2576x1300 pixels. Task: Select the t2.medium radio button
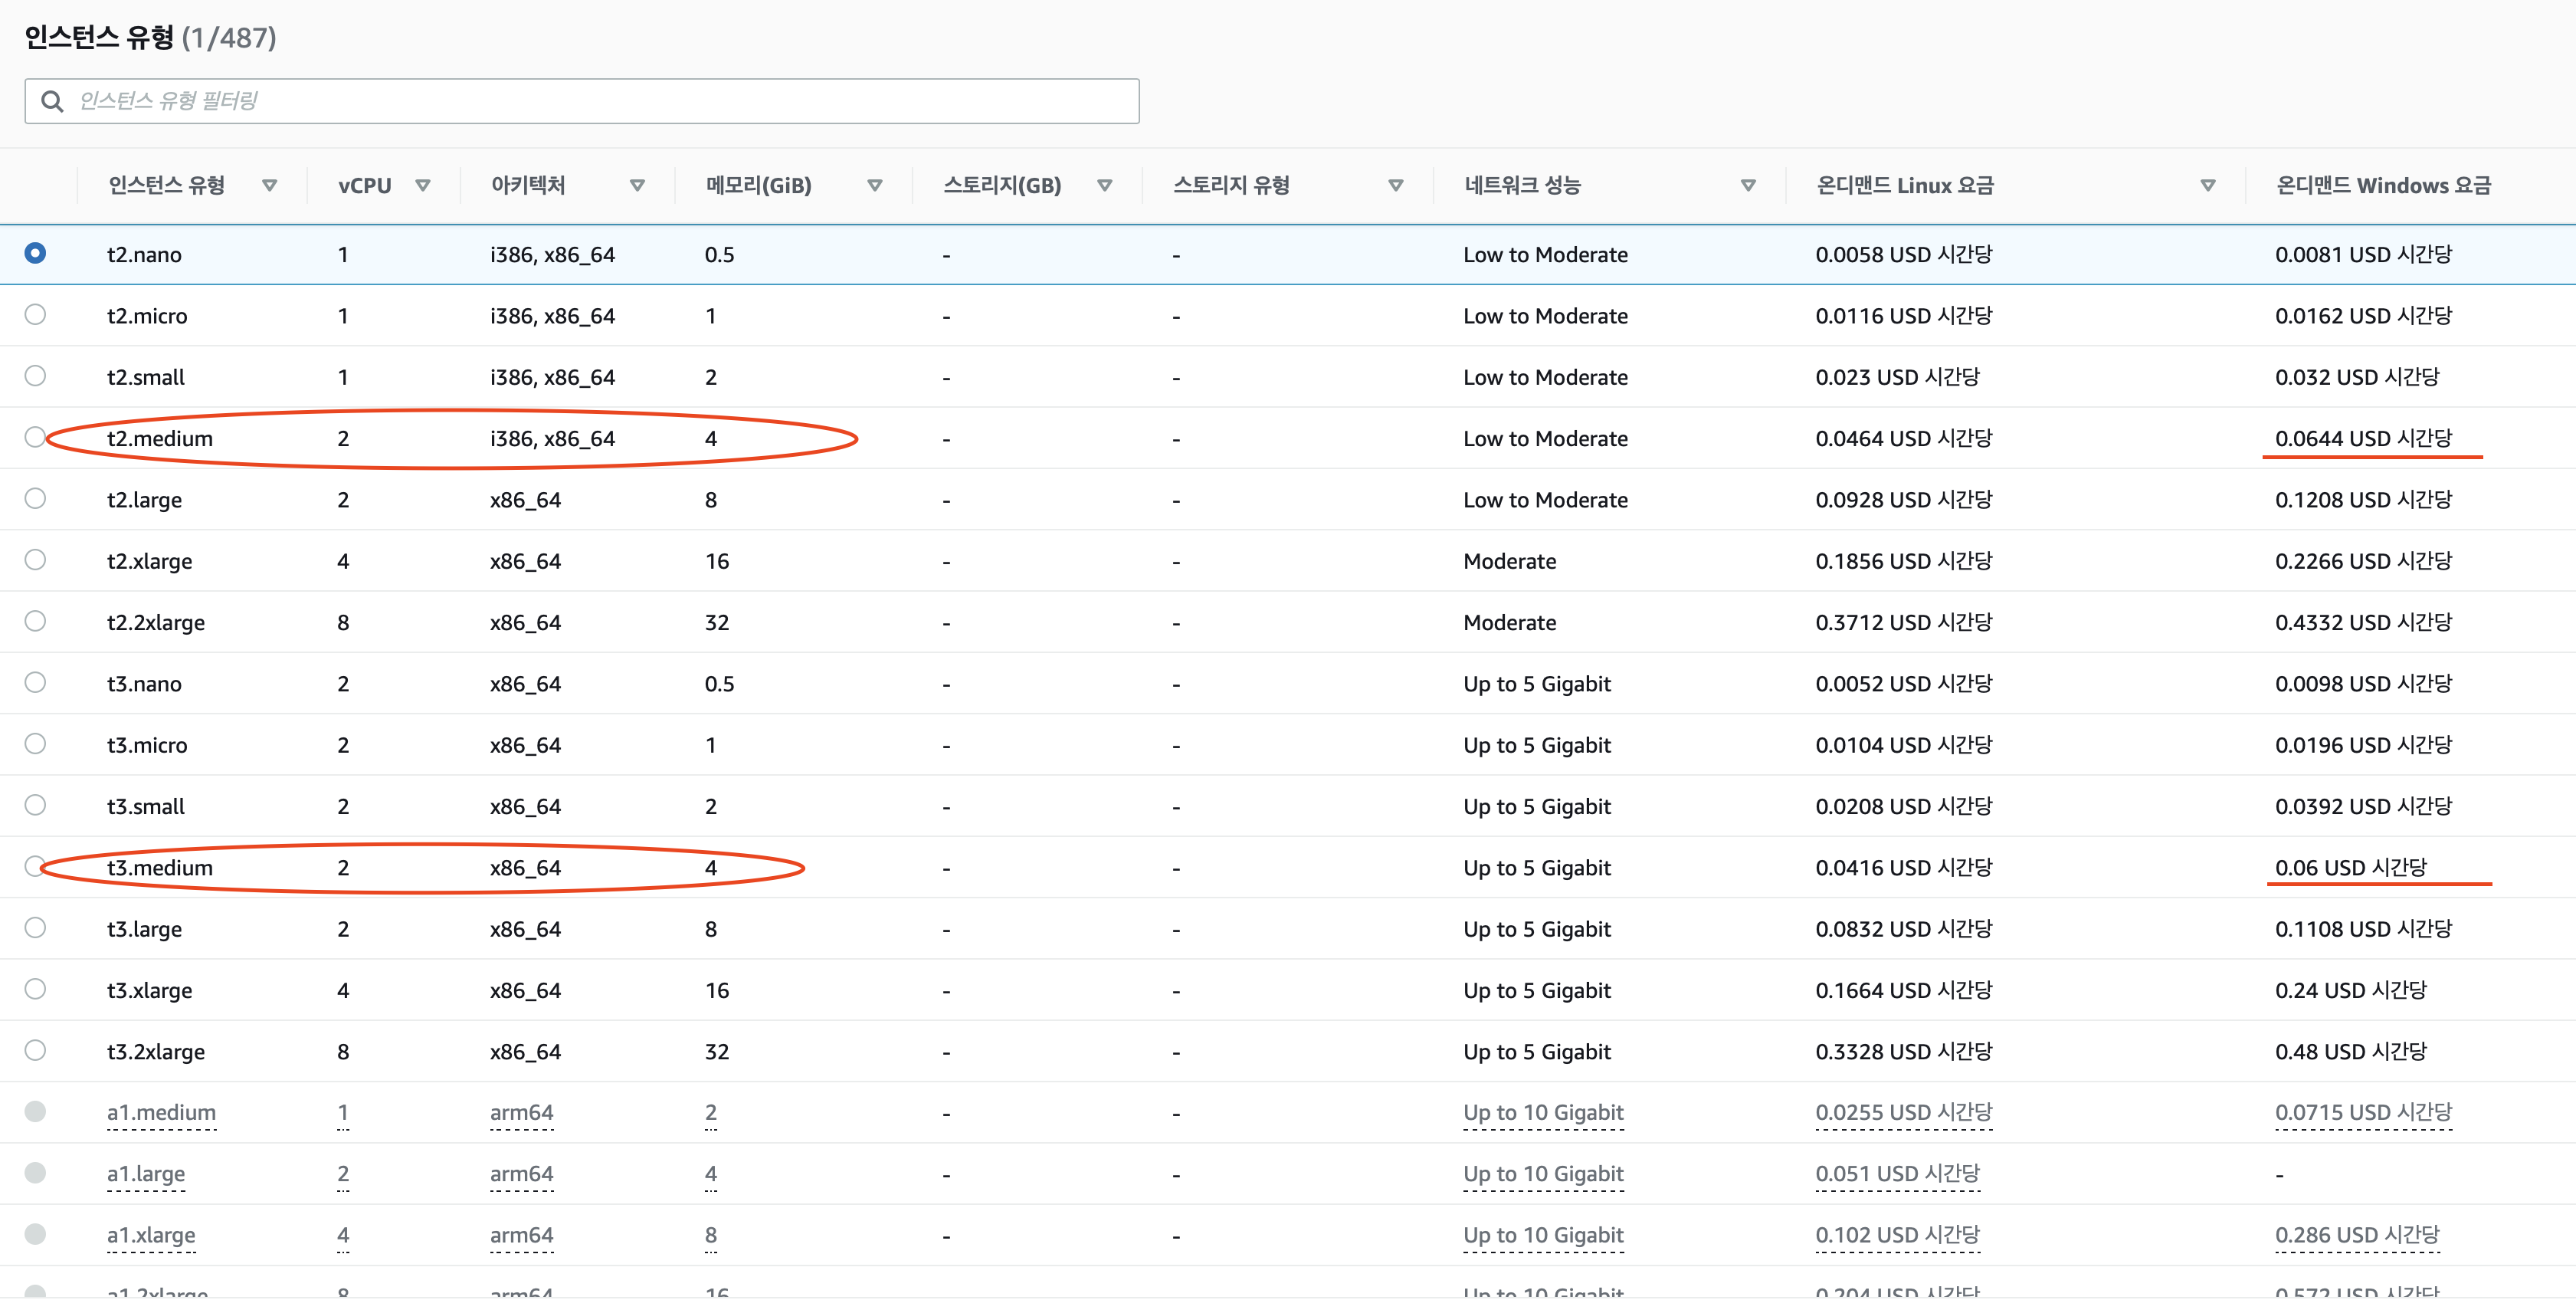(35, 438)
